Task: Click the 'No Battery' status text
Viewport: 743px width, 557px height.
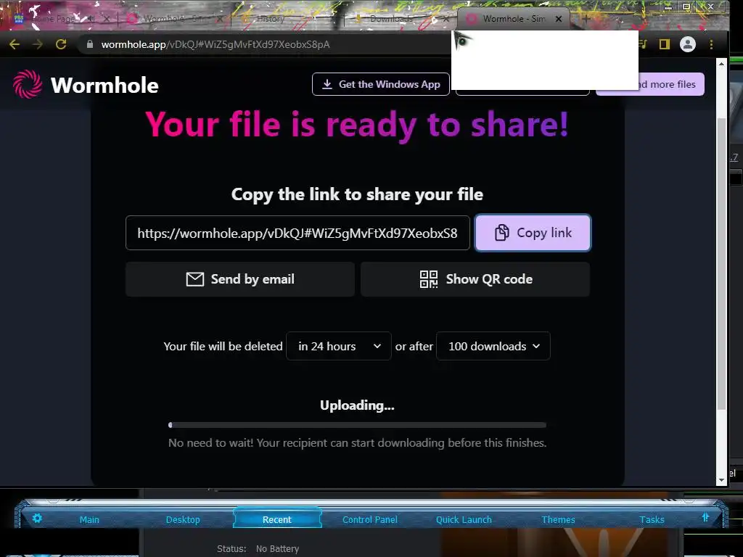Action: pos(278,548)
